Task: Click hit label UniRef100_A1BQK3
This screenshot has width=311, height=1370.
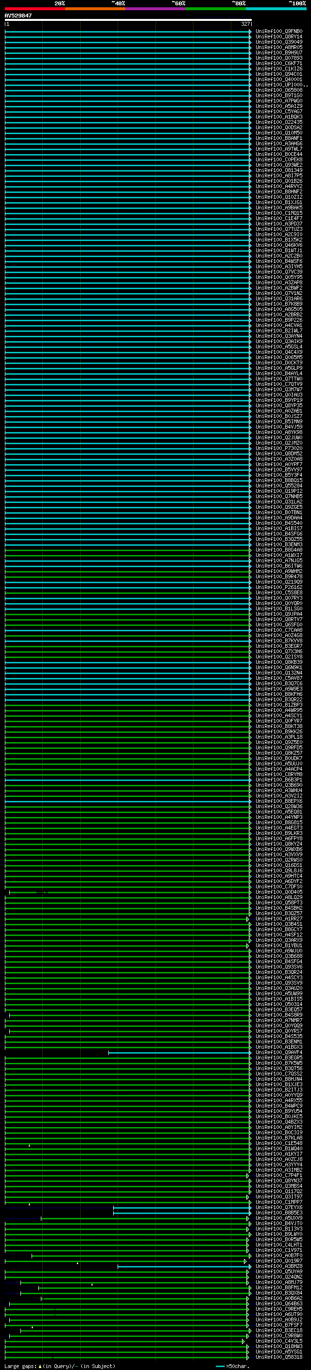Action: 279,117
